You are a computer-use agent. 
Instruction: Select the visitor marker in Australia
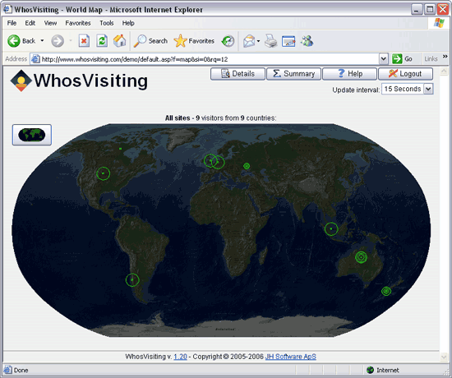point(361,257)
